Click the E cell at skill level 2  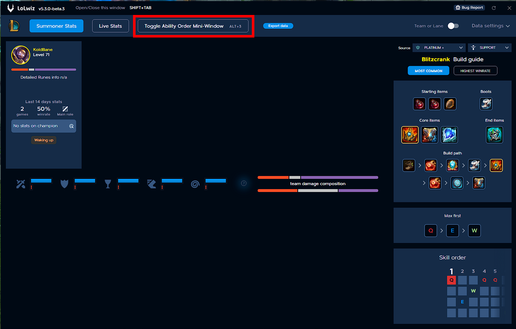pyautogui.click(x=462, y=302)
